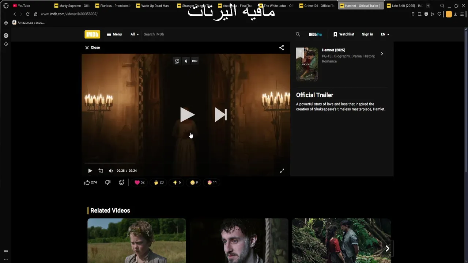
Task: Search tabs with magnifier icon
Action: pyautogui.click(x=442, y=6)
